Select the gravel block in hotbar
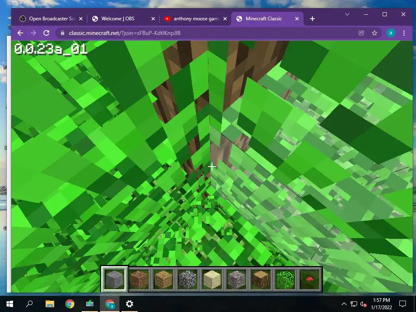Image resolution: width=416 pixels, height=312 pixels. (x=236, y=279)
